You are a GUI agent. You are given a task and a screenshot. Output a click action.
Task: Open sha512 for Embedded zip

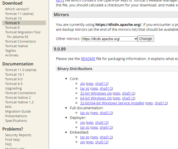click(x=101, y=142)
